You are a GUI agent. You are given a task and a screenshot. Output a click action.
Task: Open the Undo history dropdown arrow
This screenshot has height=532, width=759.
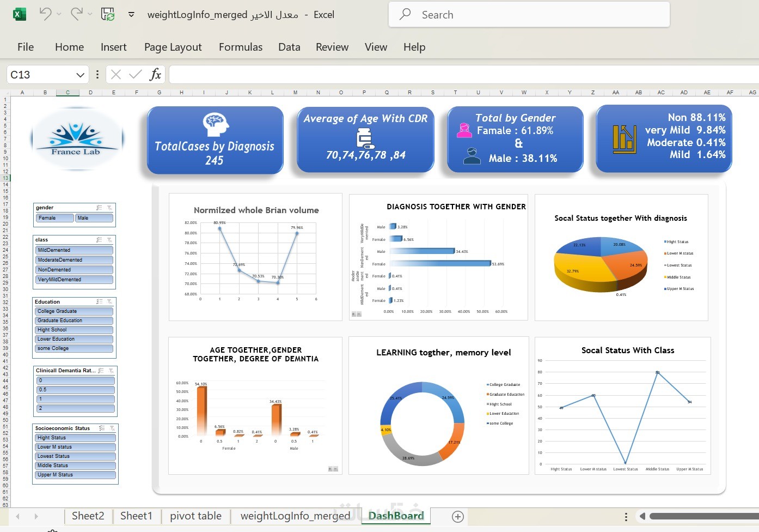click(59, 14)
